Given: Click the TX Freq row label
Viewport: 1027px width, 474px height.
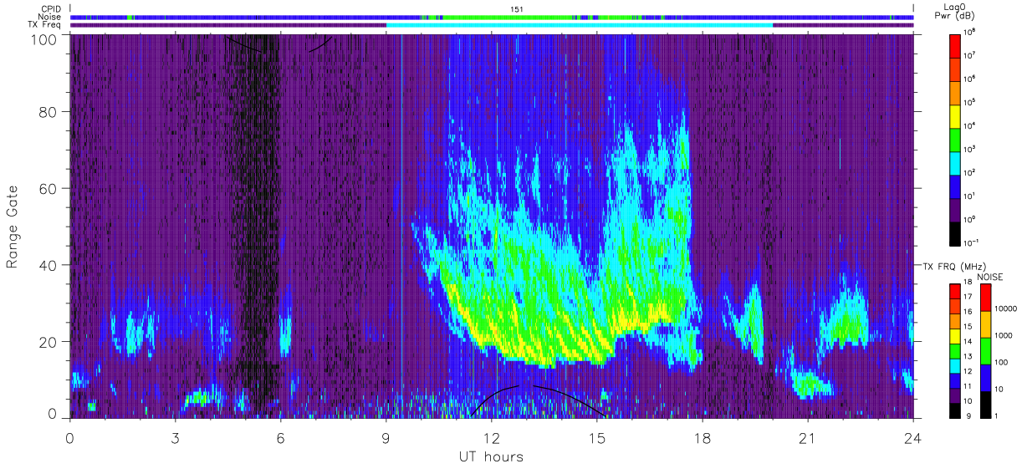Looking at the screenshot, I should point(45,25).
